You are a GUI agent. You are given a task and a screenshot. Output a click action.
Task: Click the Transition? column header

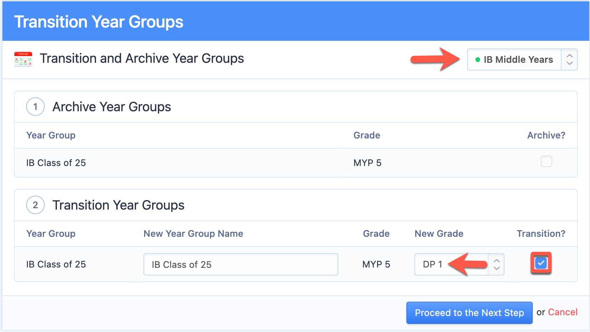(541, 234)
